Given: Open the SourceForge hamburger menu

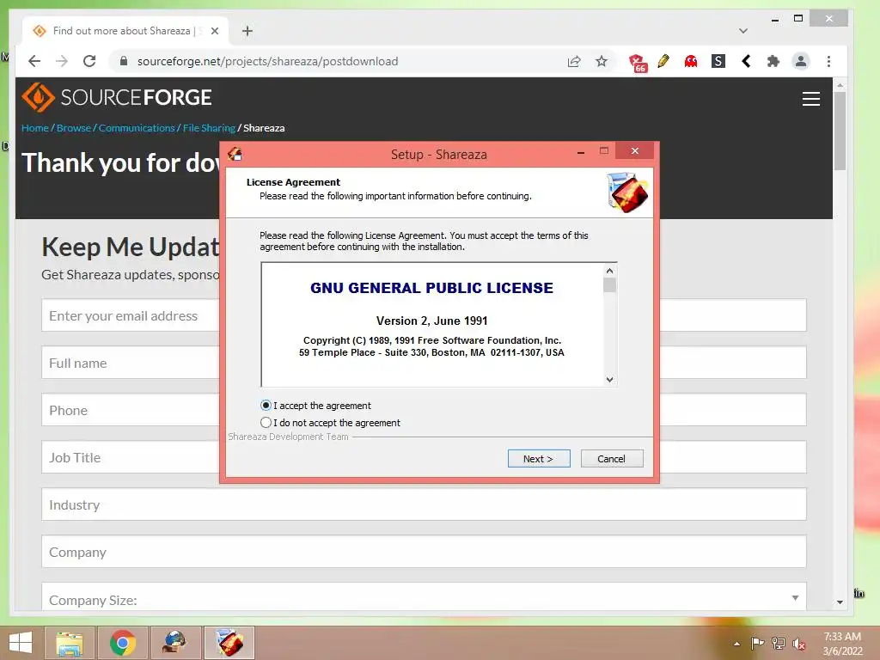Looking at the screenshot, I should pos(811,99).
